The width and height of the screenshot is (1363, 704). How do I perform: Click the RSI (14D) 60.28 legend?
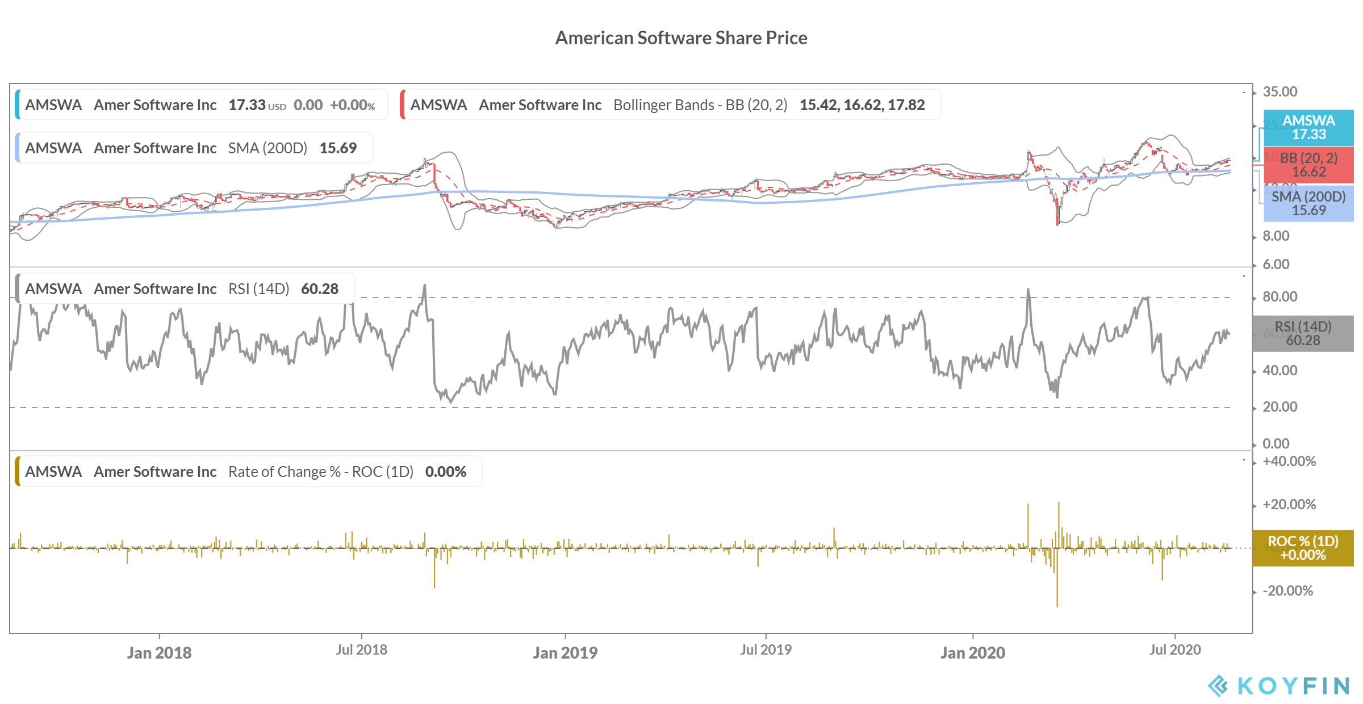pyautogui.click(x=185, y=288)
